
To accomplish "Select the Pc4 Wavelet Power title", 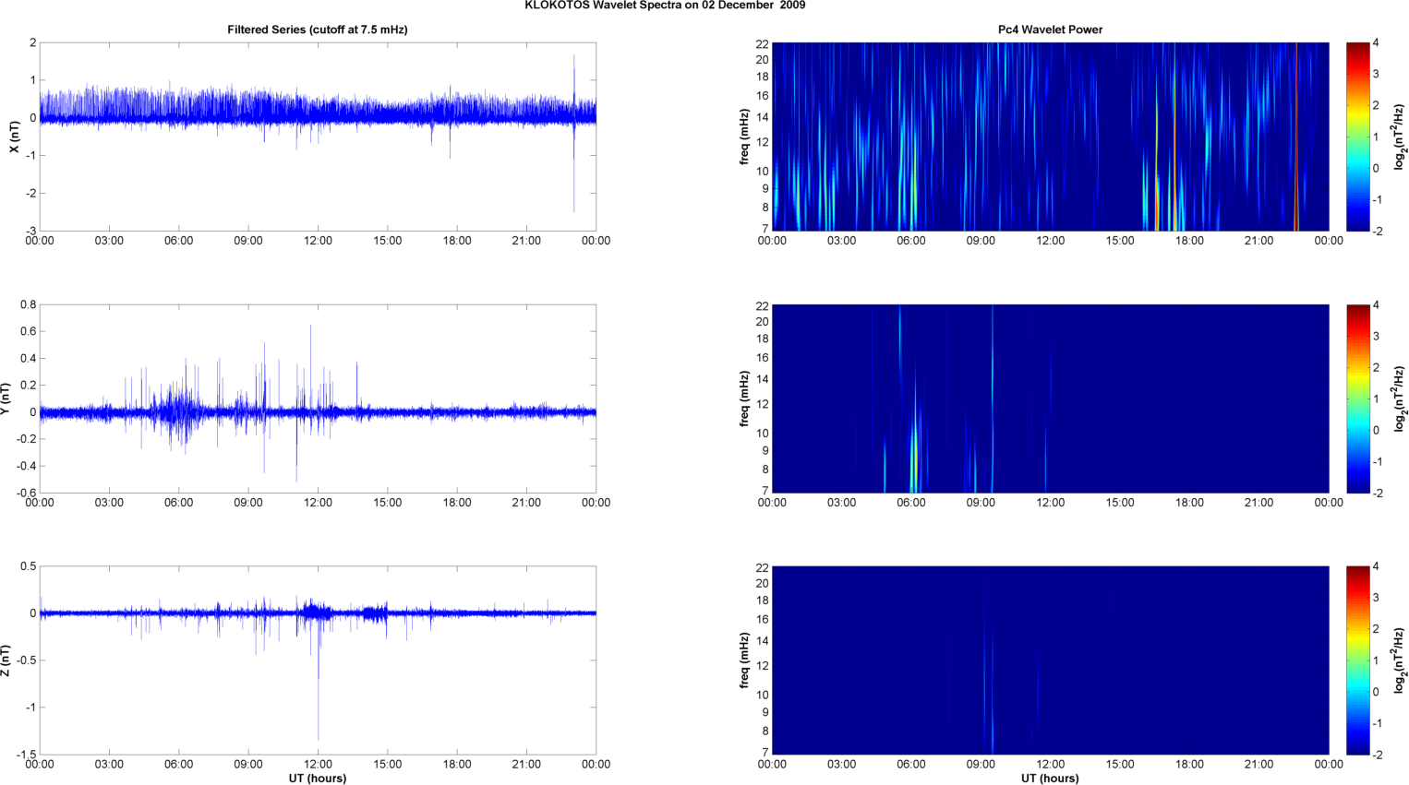I will 1050,30.
